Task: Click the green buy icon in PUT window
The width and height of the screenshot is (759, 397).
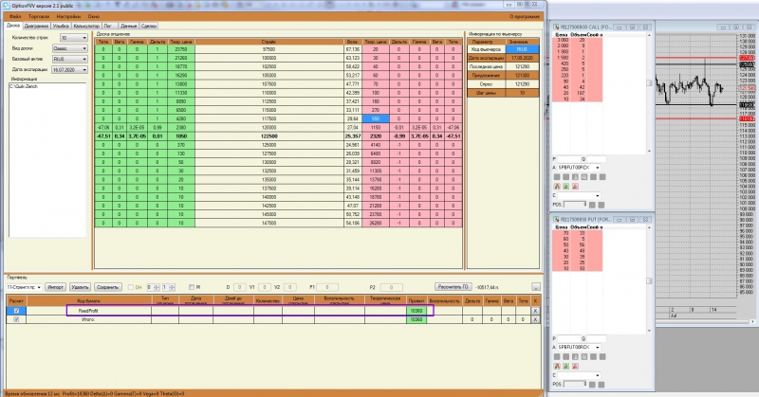Action: tap(565, 366)
